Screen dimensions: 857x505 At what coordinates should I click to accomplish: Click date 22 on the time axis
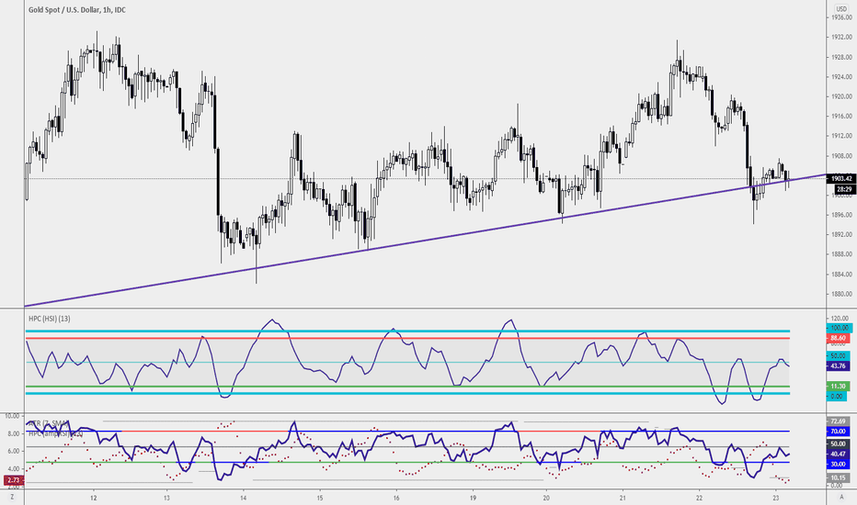(x=699, y=498)
